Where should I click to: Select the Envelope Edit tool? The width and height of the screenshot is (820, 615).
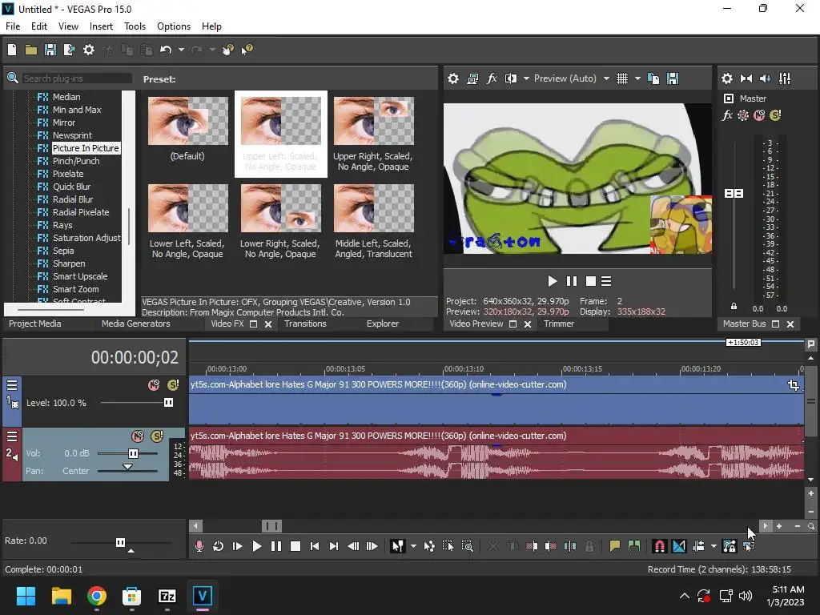point(429,546)
